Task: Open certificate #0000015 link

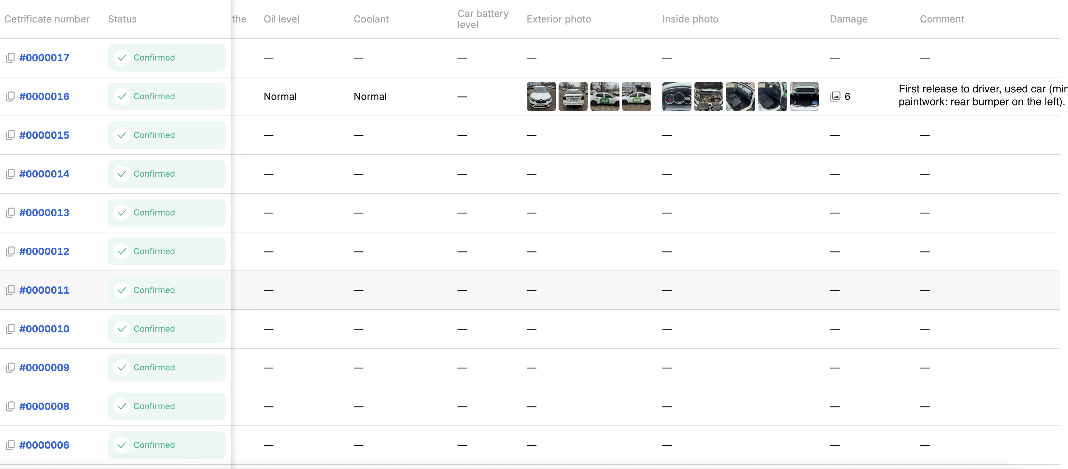Action: (x=44, y=135)
